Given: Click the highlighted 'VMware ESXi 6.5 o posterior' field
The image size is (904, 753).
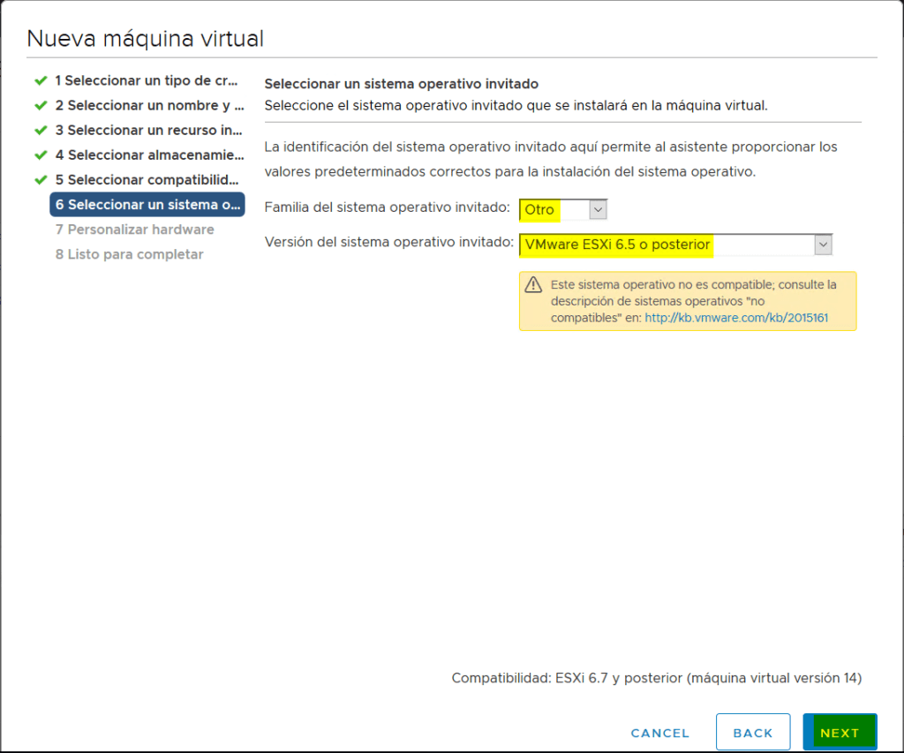Looking at the screenshot, I should tap(618, 245).
